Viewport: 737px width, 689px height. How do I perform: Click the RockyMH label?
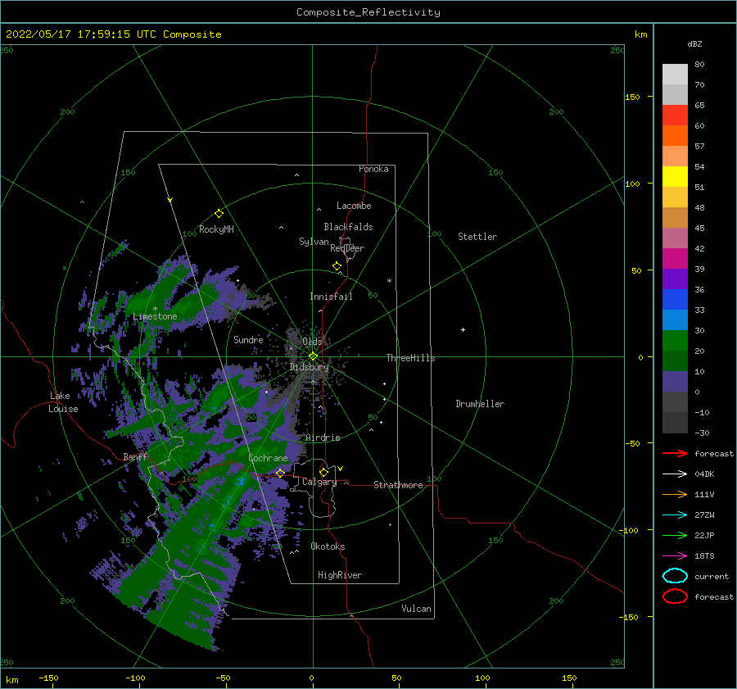[x=216, y=229]
